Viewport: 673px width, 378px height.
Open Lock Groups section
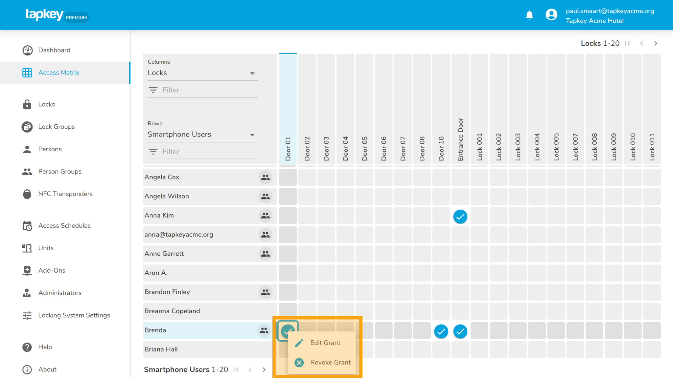click(x=65, y=127)
